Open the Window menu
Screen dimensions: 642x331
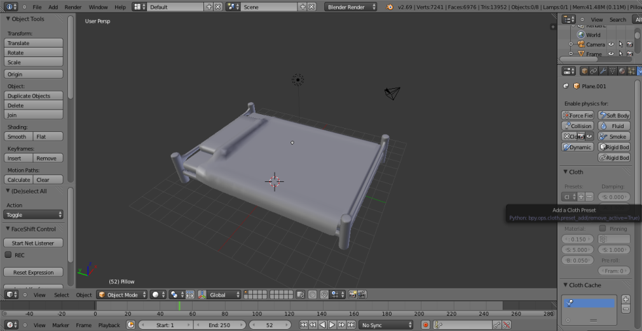(x=99, y=7)
